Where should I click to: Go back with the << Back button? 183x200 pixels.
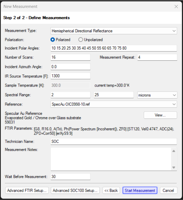click(111, 190)
